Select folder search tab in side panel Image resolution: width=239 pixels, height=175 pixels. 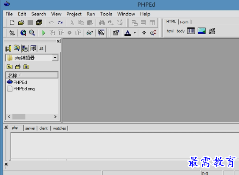pos(17,48)
